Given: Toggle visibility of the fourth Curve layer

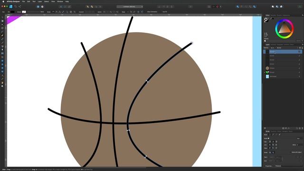Looking at the screenshot, I should [299, 64].
